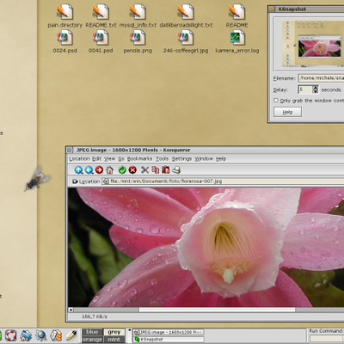Click the Help button in KSnapshot

coord(287,112)
